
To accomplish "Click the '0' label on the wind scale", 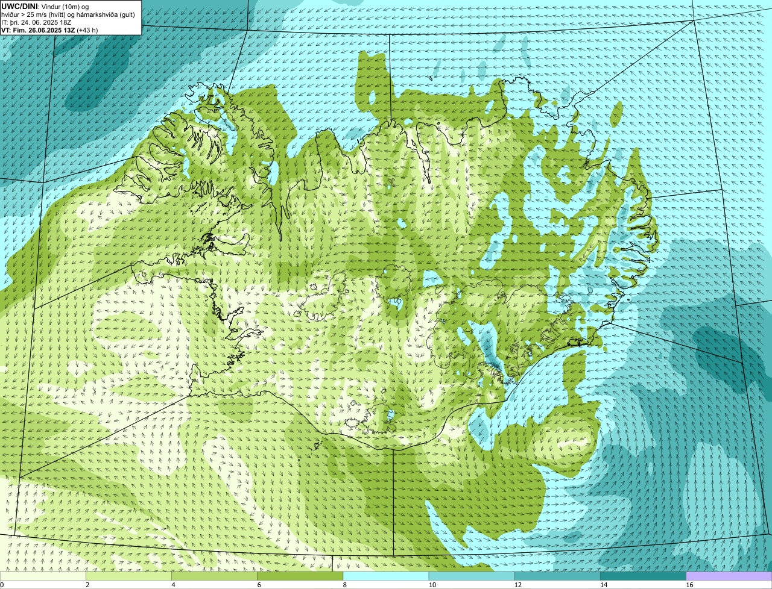I will [2, 585].
